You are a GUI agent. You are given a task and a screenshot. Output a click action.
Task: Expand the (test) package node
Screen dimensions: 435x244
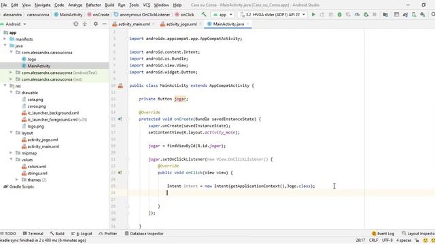(11, 79)
